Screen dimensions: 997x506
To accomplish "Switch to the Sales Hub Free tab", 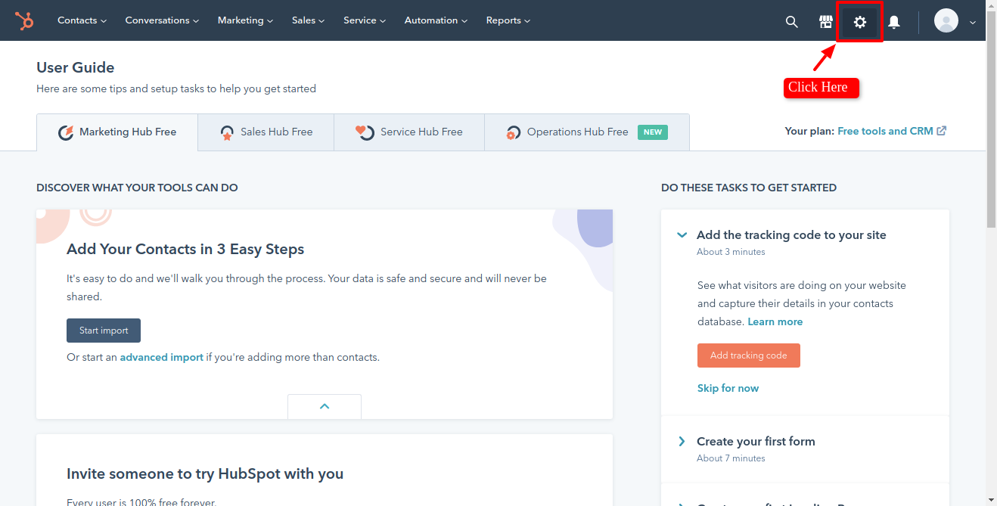I will (x=266, y=132).
